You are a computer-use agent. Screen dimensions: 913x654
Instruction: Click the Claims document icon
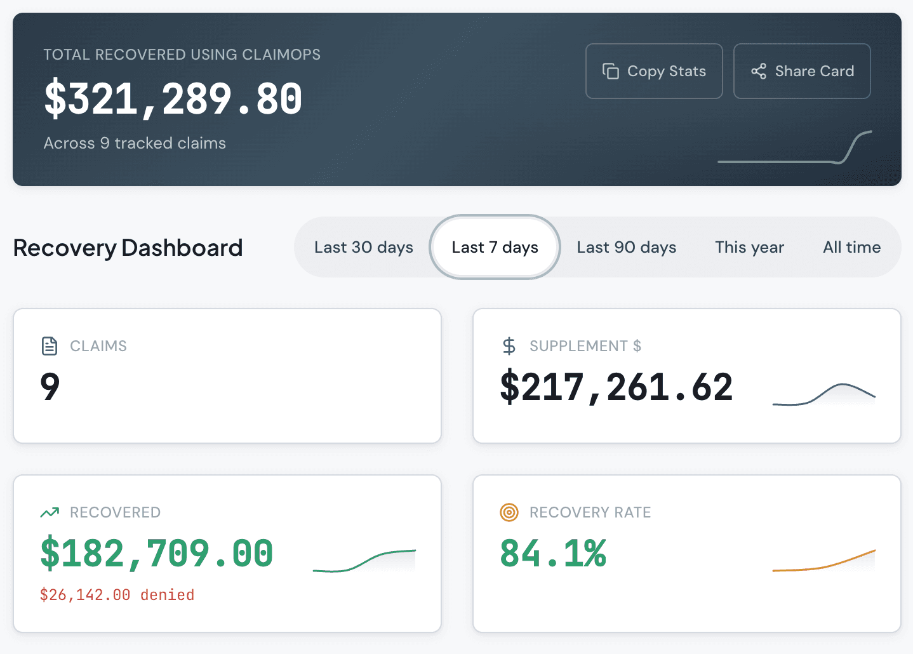50,346
